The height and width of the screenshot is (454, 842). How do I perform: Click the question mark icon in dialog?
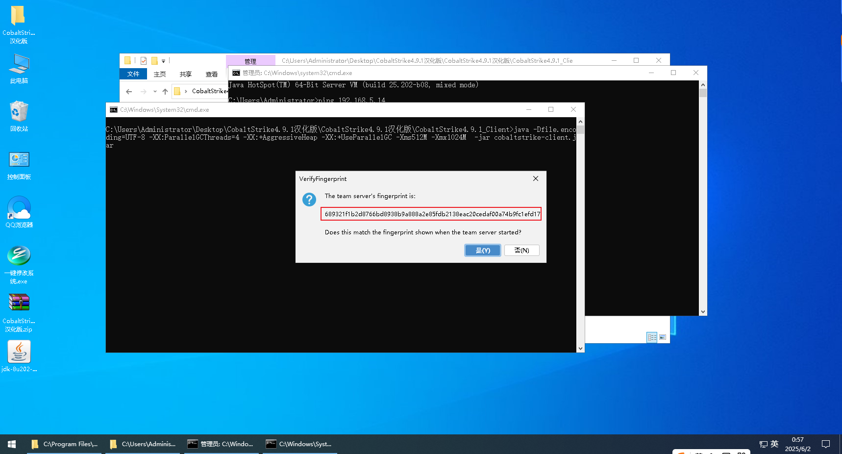click(x=309, y=200)
